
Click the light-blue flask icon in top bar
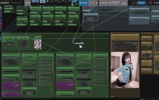pyautogui.click(x=43, y=1)
